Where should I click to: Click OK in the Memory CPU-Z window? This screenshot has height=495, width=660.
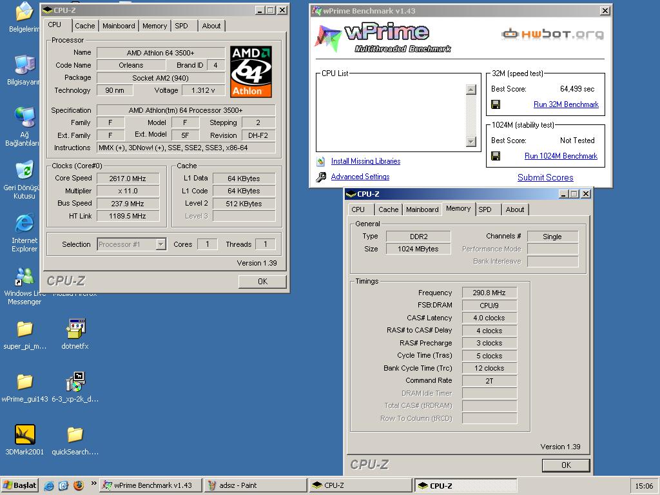566,465
